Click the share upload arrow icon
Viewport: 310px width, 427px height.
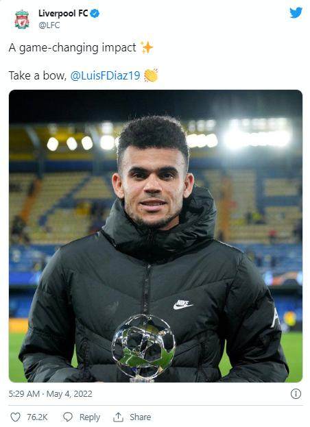[x=118, y=417]
